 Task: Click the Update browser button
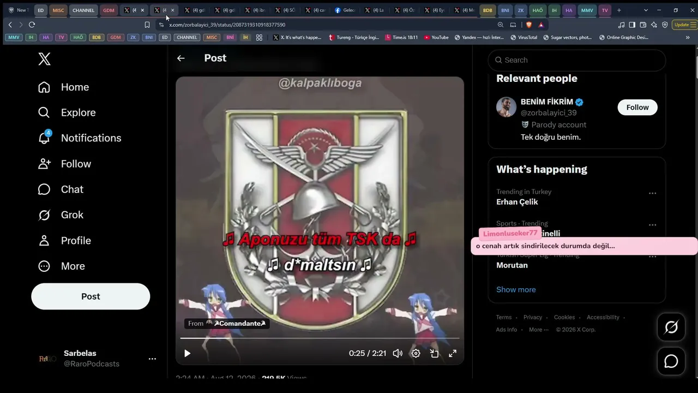(x=685, y=25)
